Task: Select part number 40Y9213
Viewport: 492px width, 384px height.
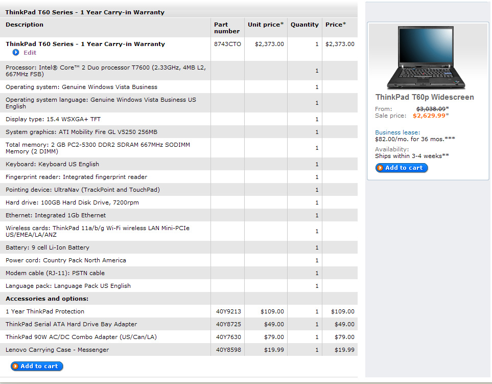Action: coord(228,311)
